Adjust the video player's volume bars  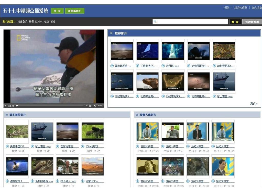100,106
